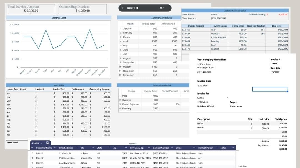This screenshot has height=168, width=300.
Task: Open the All dropdown in Client List slicer
Action: tap(162, 8)
